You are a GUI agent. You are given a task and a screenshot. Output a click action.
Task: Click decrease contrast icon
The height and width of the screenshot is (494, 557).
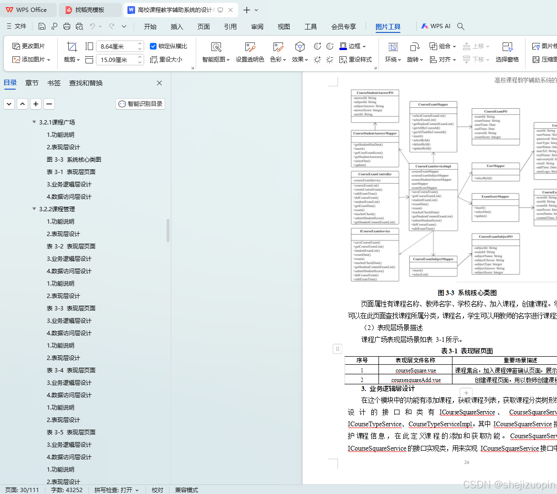(330, 46)
